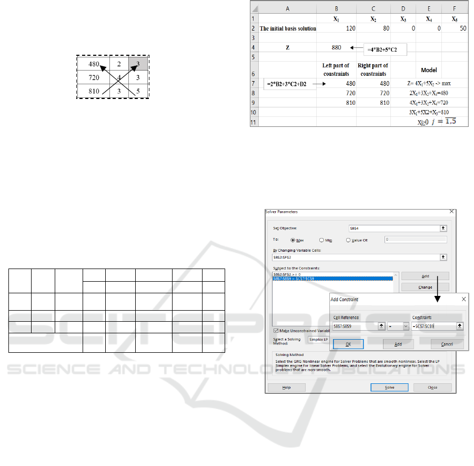Click the Cell Reference range picker icon
Image resolution: width=474 pixels, height=466 pixels.
click(382, 326)
